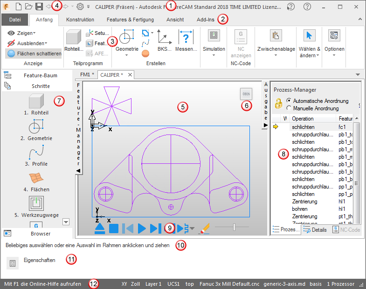Click the Optionen icon in ribbon
This screenshot has width=366, height=289.
(x=334, y=35)
